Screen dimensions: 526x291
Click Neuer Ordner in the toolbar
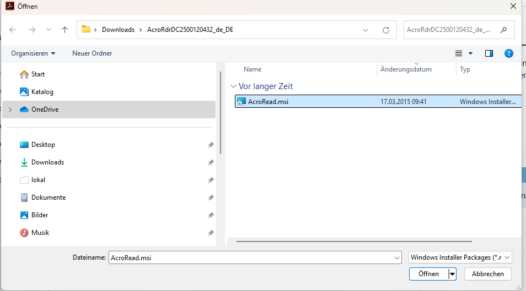pyautogui.click(x=92, y=53)
